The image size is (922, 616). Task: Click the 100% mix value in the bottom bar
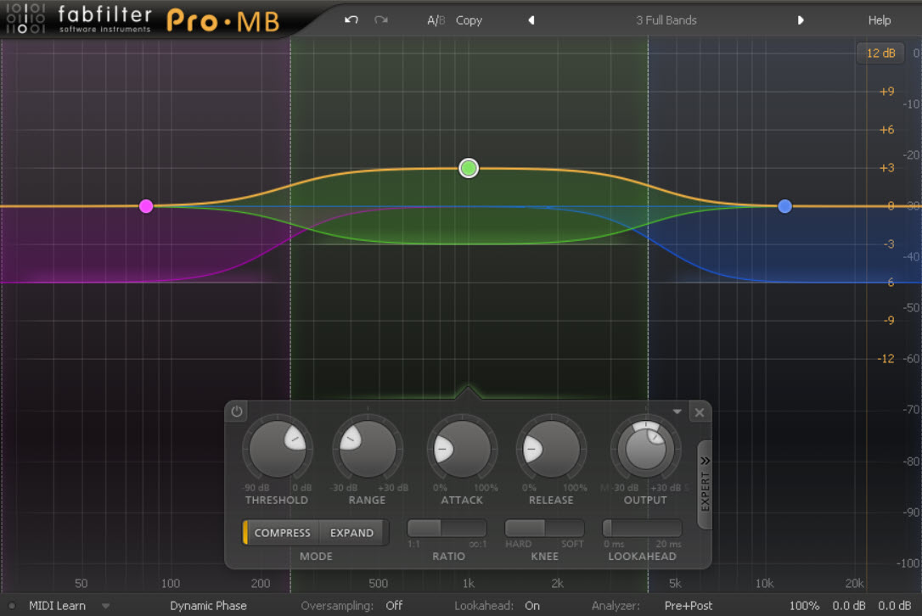[x=804, y=606]
